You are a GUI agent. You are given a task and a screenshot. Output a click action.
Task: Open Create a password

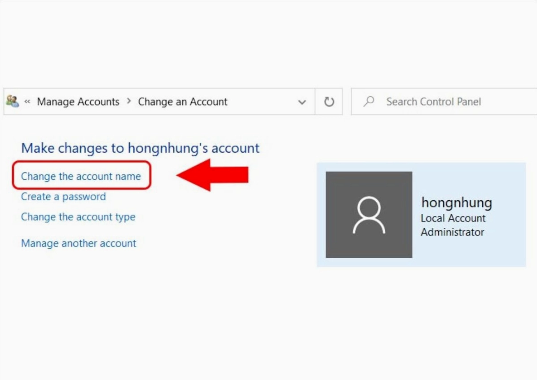[x=63, y=197]
